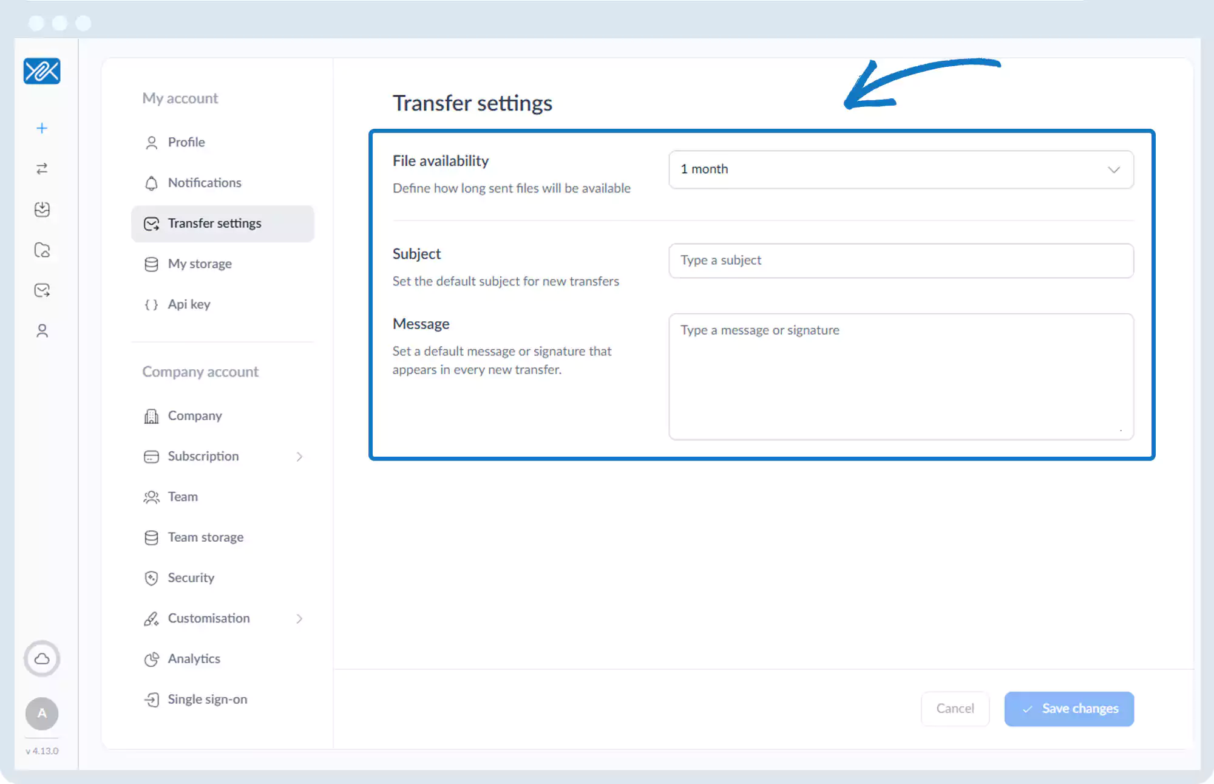Click the Cancel button
Screen dimensions: 1214x784
[x=955, y=709]
